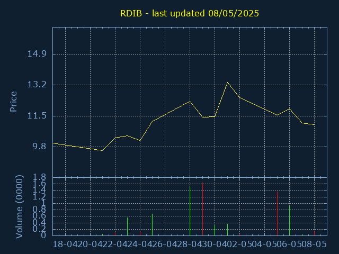The height and width of the screenshot is (254, 339).
Task: Click the Volume (0000) axis title
Action: click(20, 207)
